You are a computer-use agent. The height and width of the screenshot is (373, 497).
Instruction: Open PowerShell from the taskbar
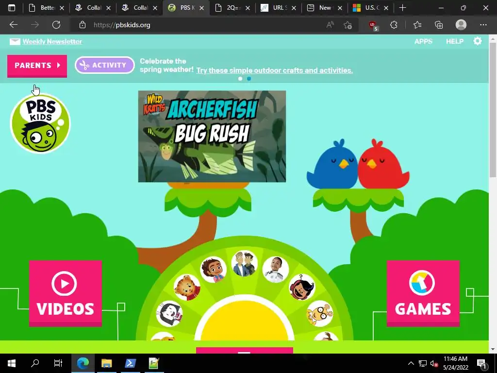click(130, 363)
